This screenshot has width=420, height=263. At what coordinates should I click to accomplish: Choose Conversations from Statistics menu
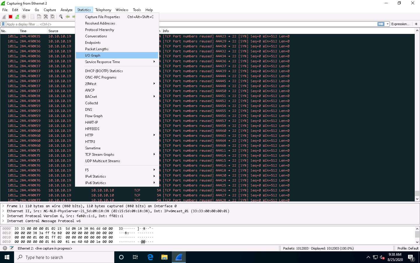tap(117, 36)
